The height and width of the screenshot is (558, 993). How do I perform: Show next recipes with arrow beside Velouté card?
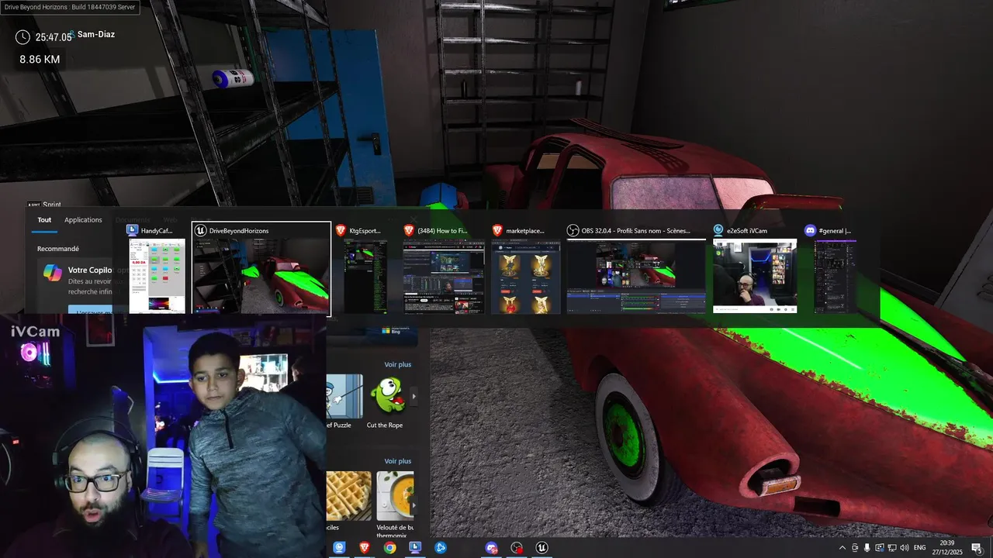coord(413,505)
